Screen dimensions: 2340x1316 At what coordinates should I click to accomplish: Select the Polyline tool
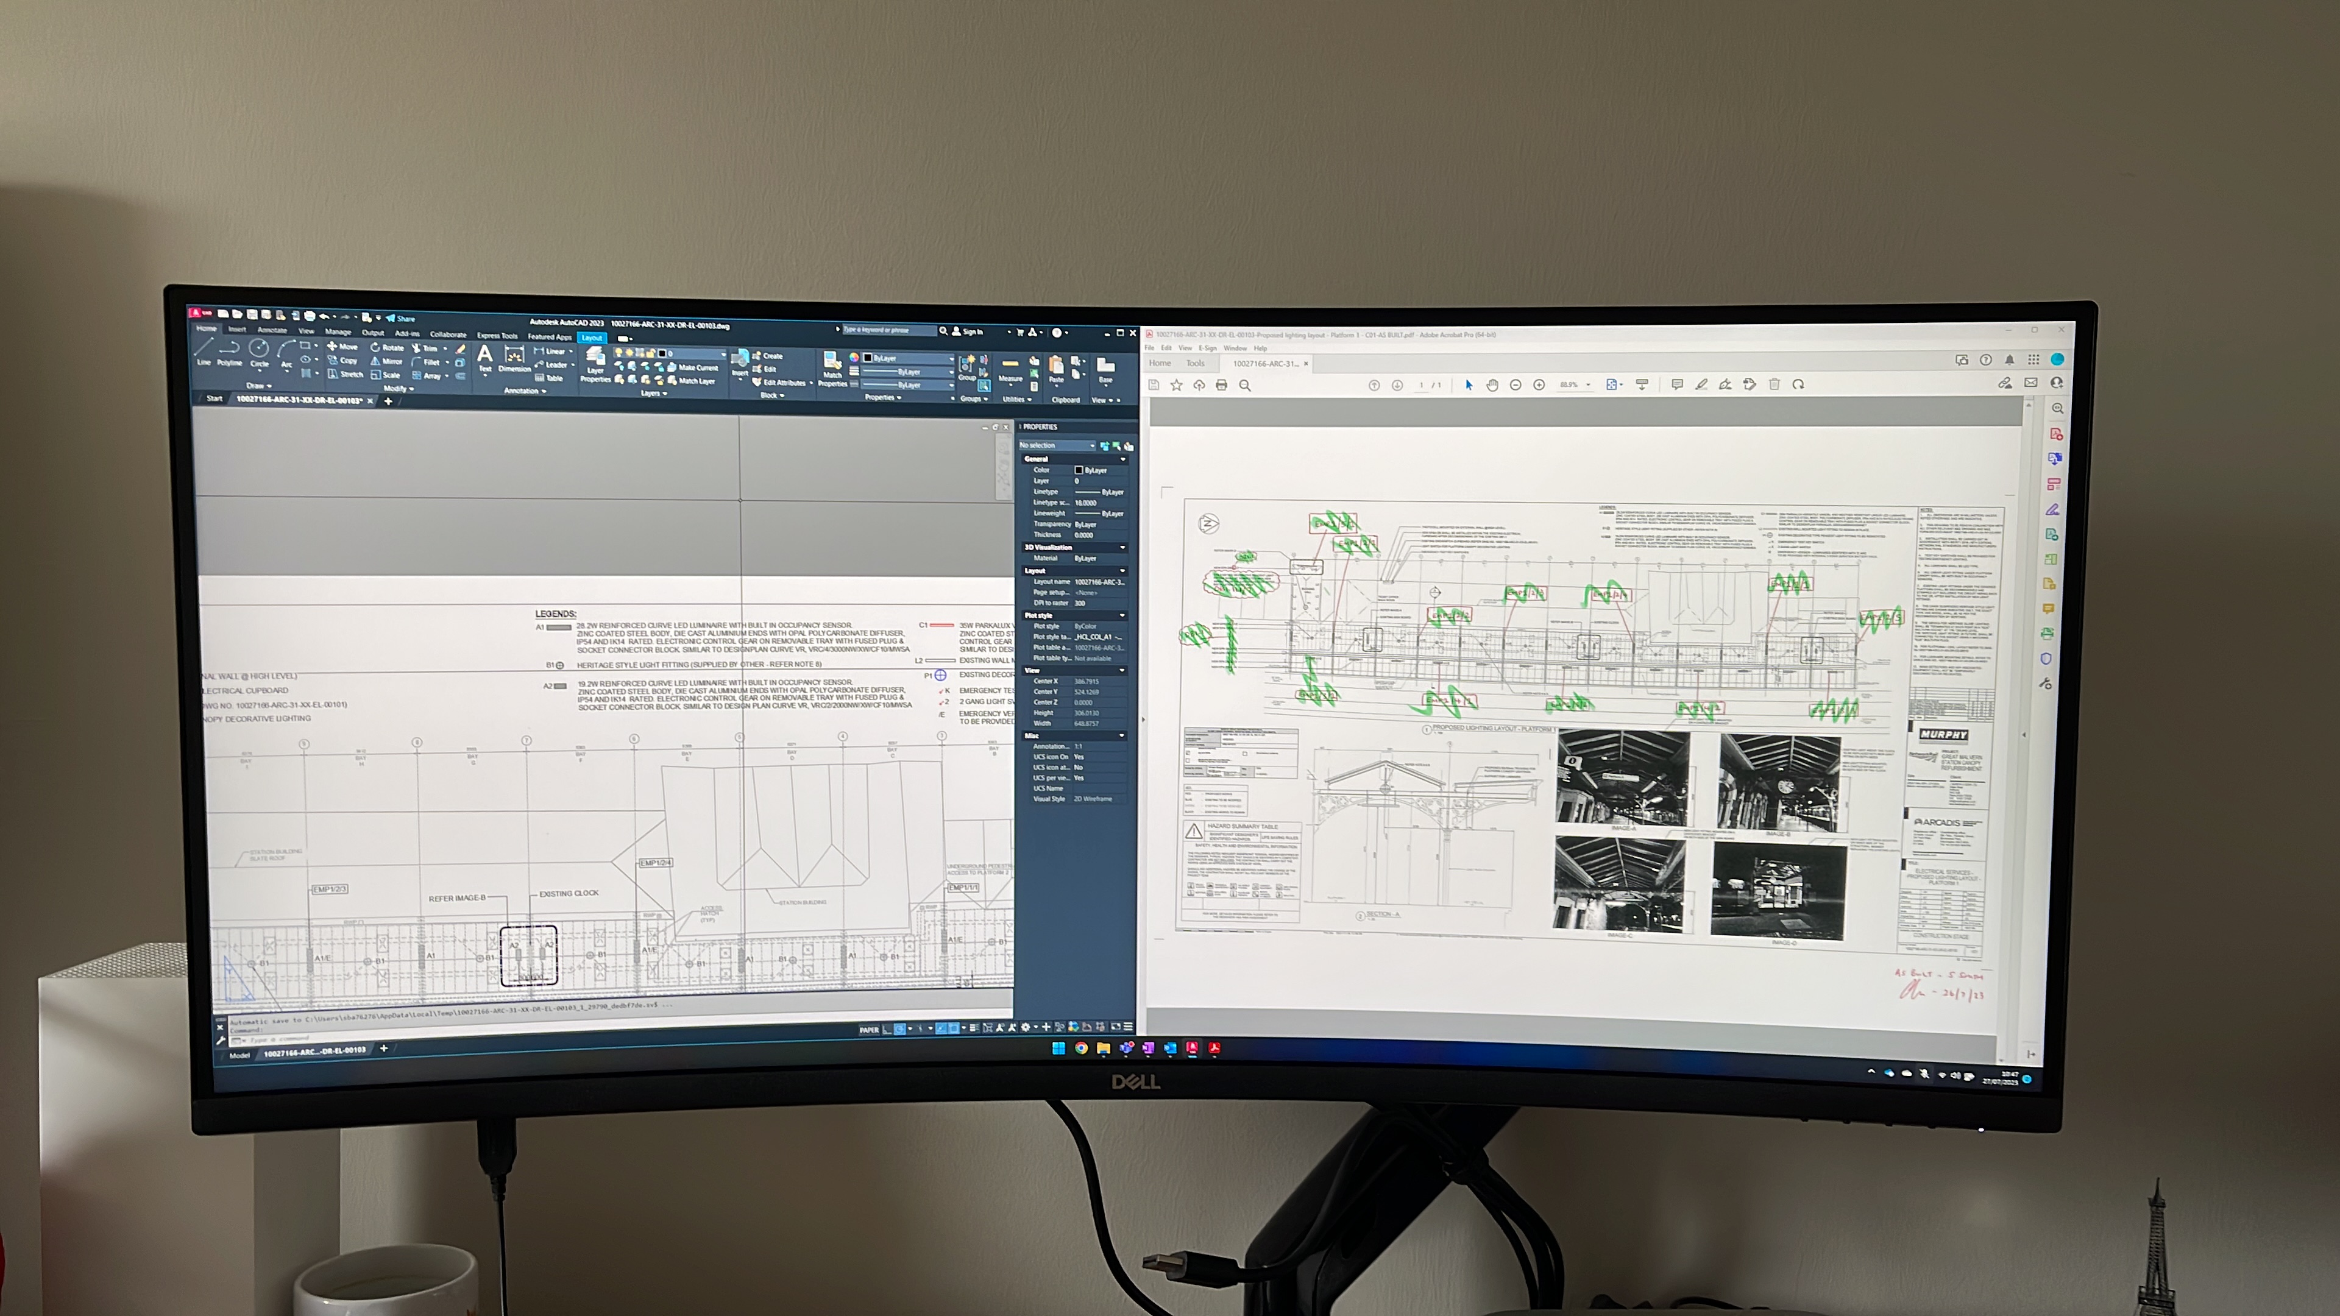230,350
